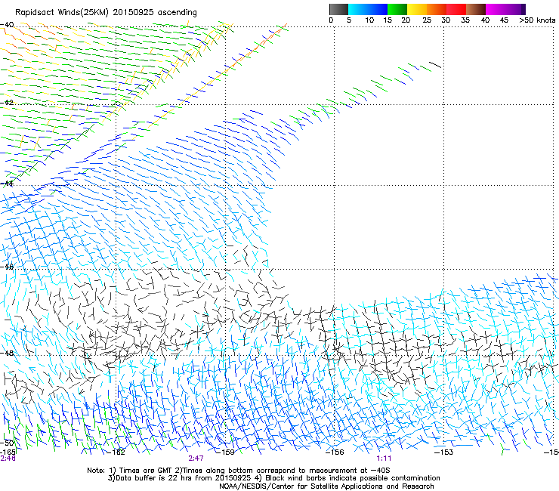Click the red 30-35 knots legend color
Screen dimensions: 559x491
(x=456, y=9)
